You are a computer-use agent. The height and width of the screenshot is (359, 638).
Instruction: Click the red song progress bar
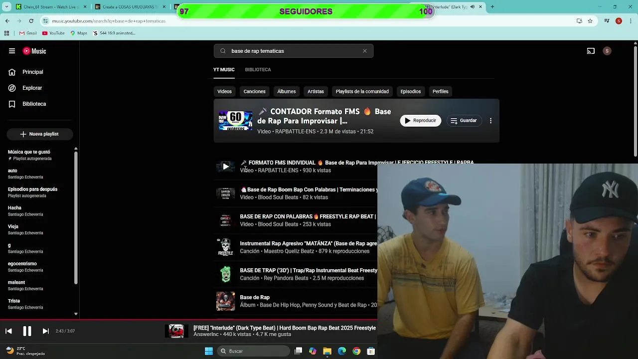click(x=188, y=320)
